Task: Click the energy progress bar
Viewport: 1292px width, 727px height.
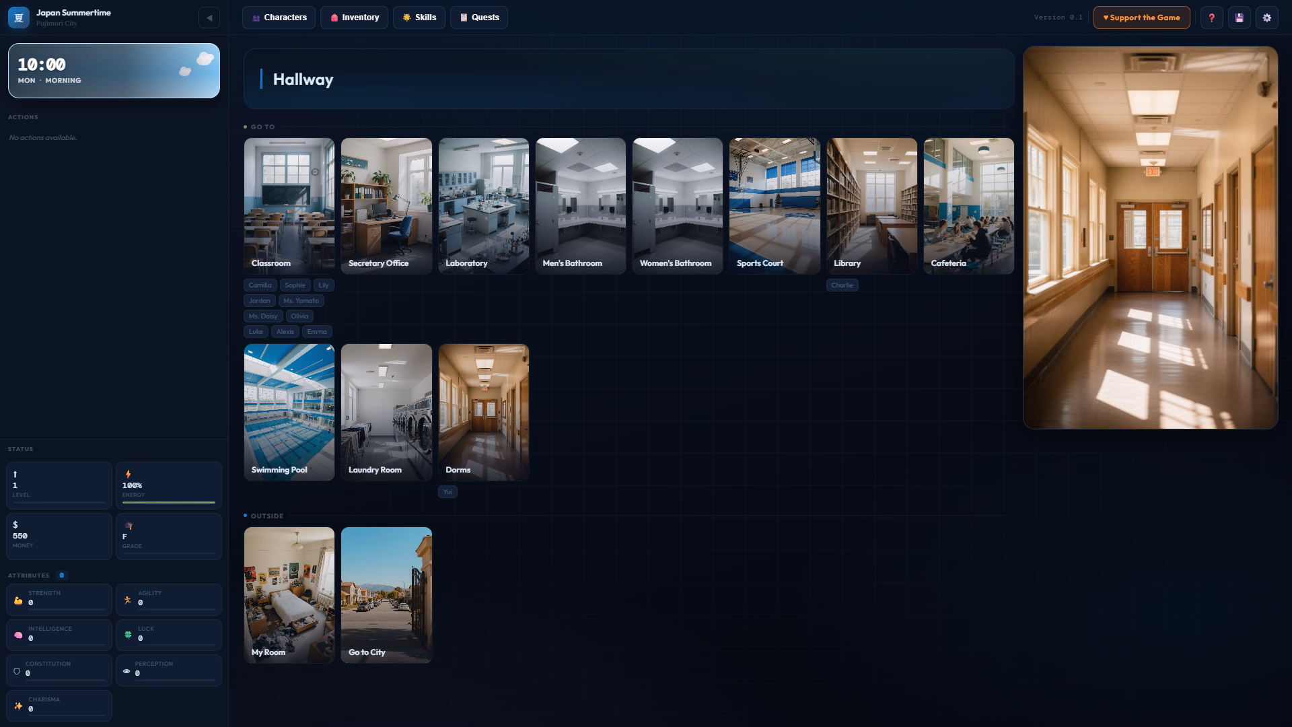Action: [168, 503]
